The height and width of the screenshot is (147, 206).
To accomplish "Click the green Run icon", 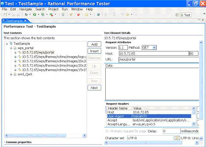I will tap(35, 15).
